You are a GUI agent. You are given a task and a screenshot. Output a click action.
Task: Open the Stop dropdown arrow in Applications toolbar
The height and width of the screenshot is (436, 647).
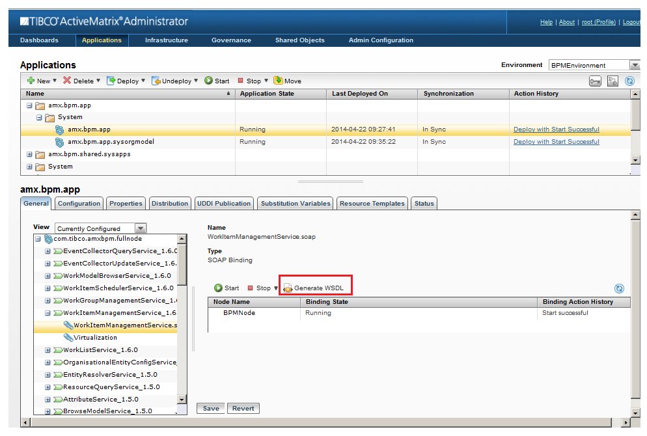tap(266, 81)
